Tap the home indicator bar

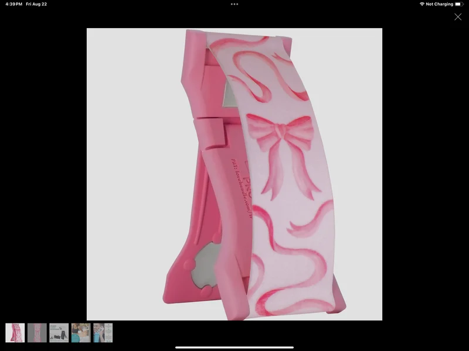point(235,347)
